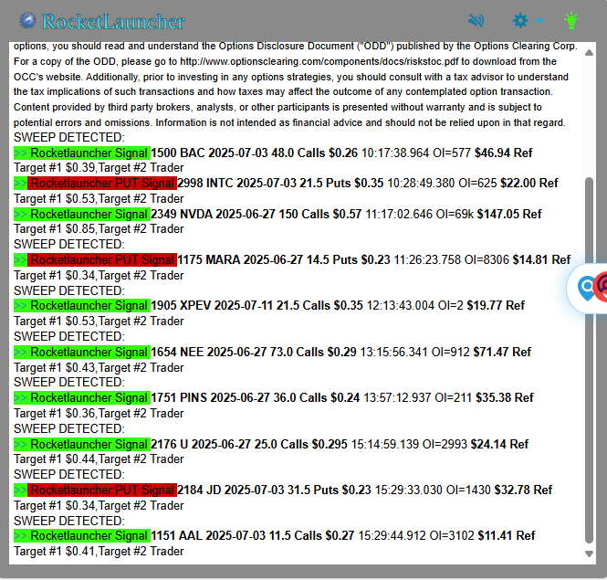This screenshot has width=607, height=580.
Task: Click the '$11.41 Ref' value for AAL
Action: coord(507,536)
